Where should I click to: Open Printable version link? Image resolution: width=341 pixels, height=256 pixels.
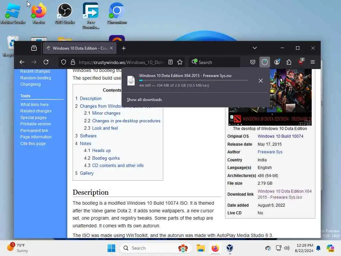tap(35, 124)
